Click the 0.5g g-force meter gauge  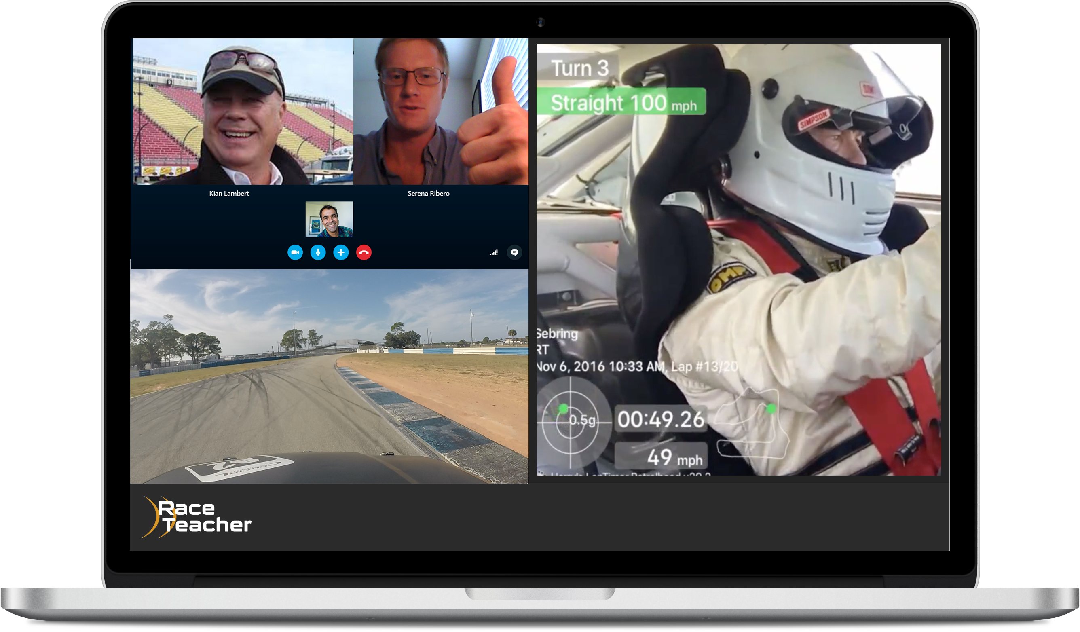571,422
